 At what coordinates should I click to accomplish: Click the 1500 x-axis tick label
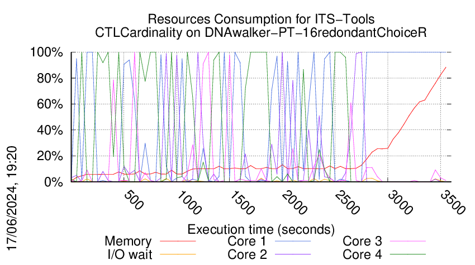[x=242, y=203]
